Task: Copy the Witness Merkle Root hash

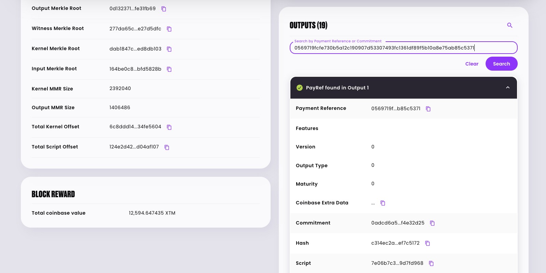Action: pos(169,29)
